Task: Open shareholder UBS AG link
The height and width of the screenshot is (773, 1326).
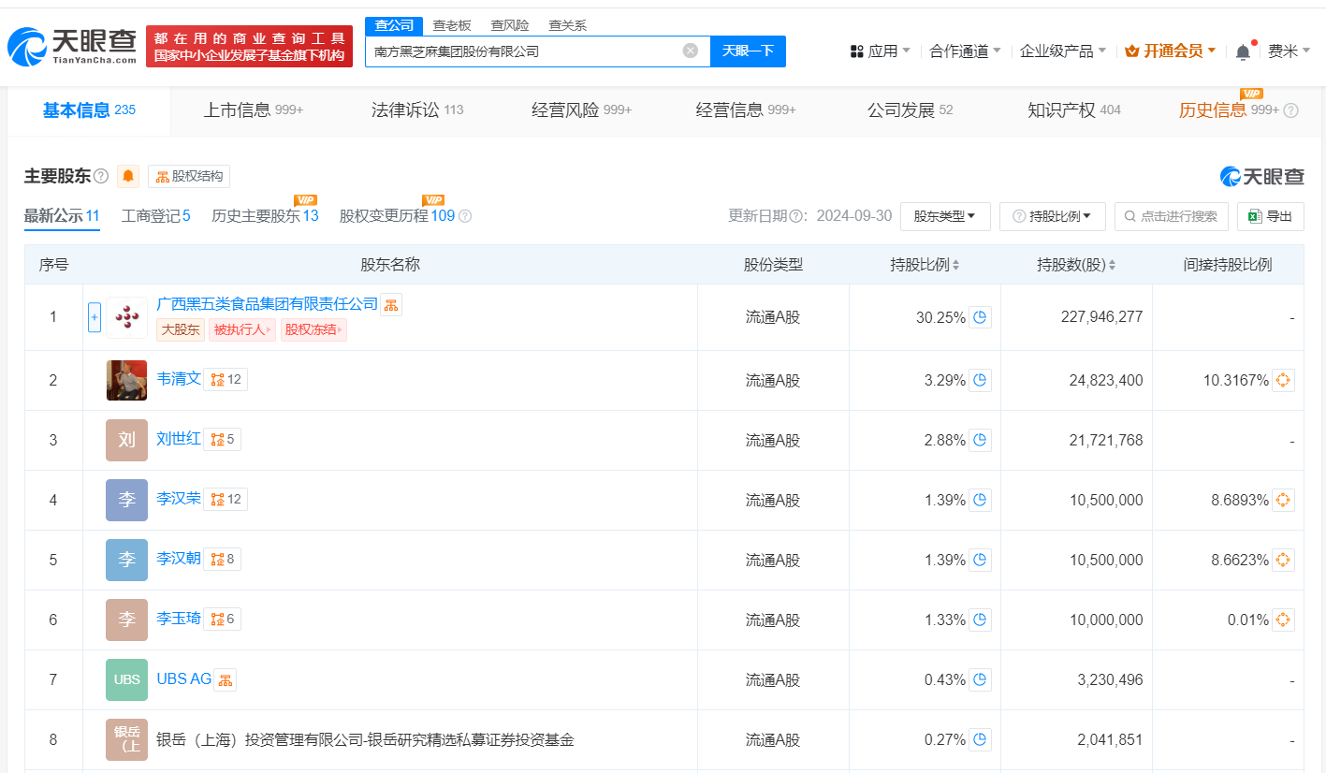Action: pos(184,679)
